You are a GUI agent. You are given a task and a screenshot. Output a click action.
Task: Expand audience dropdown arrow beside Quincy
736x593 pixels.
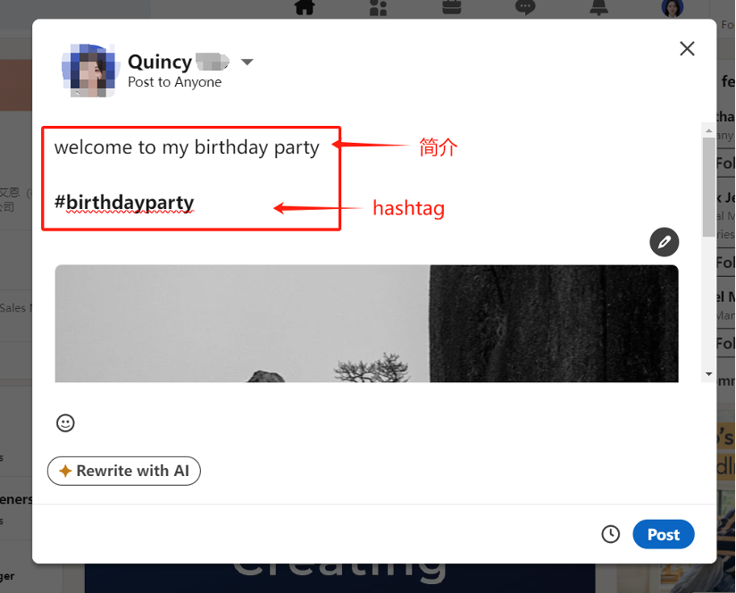pyautogui.click(x=247, y=62)
